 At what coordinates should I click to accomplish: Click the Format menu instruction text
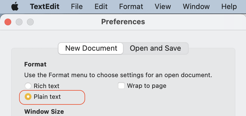coord(118,75)
